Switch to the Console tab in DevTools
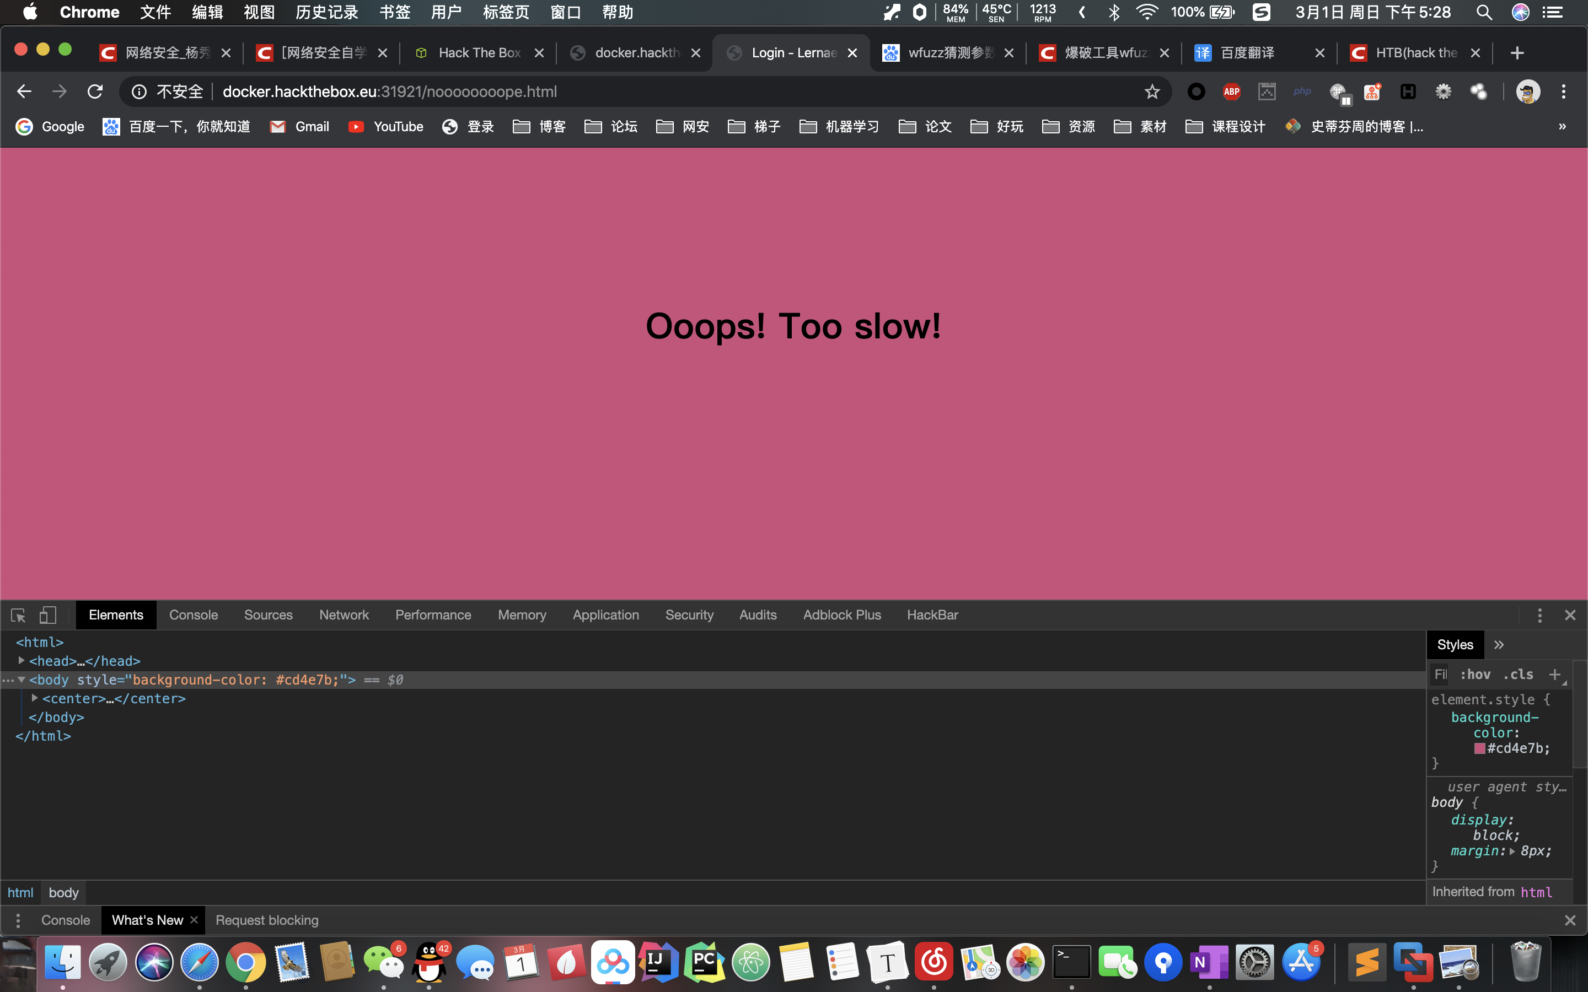The image size is (1588, 992). [193, 614]
